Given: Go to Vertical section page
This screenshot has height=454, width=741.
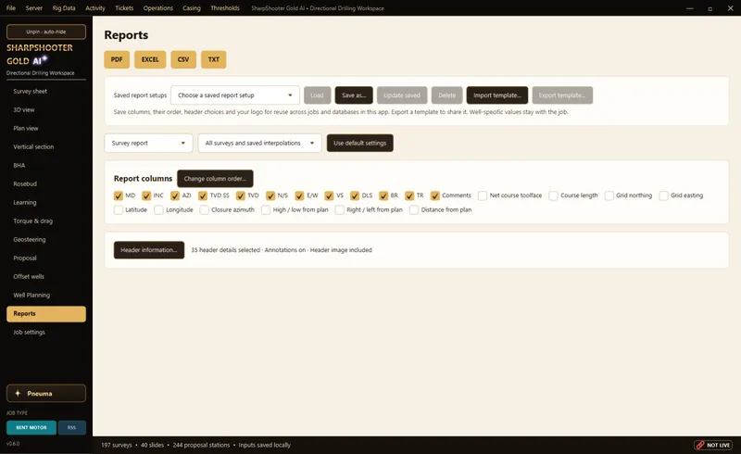Looking at the screenshot, I should tap(46, 146).
